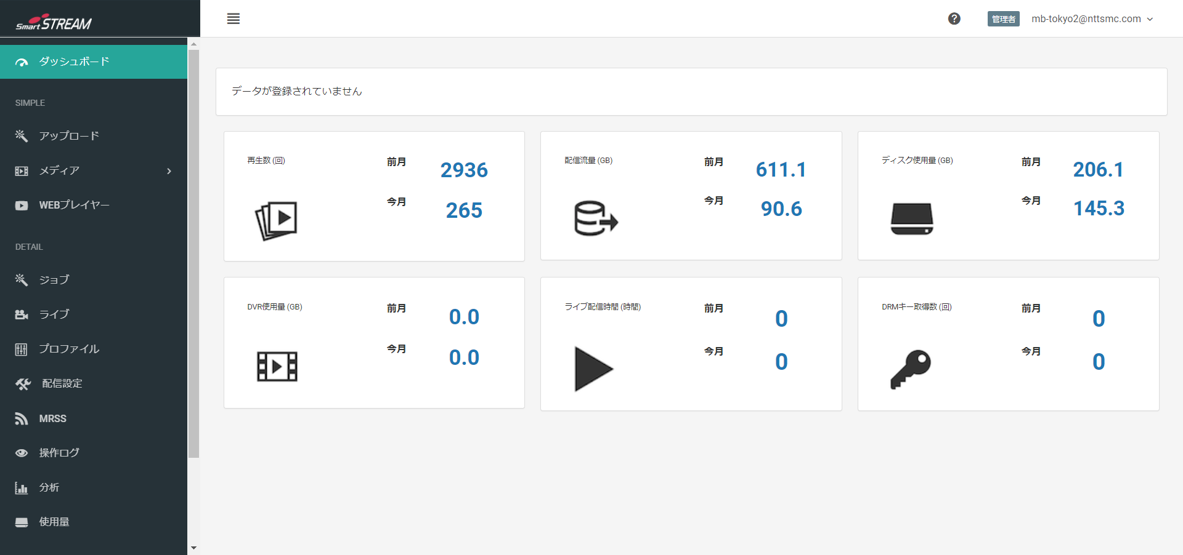Go to the WEBプレイヤー page

pyautogui.click(x=74, y=205)
